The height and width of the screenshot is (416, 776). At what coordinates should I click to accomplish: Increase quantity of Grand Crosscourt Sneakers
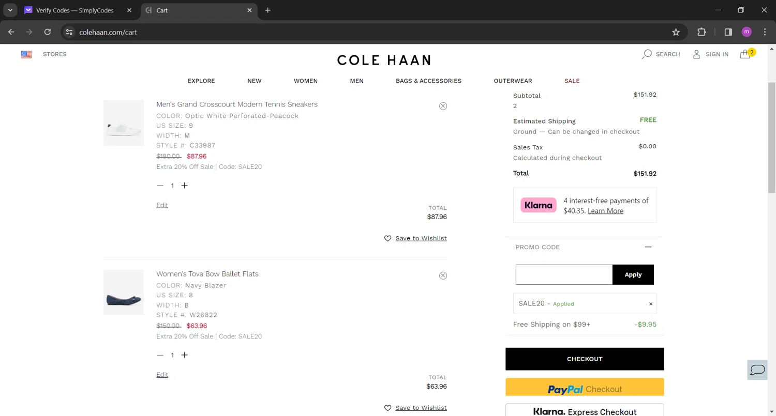[x=185, y=186]
